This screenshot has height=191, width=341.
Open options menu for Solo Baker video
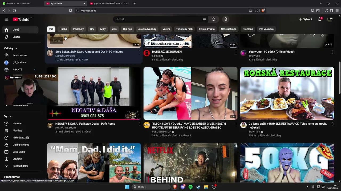point(139,52)
